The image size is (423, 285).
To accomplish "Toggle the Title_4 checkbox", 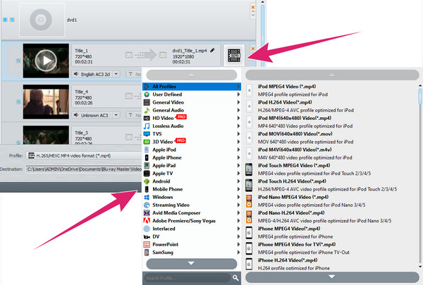I will (x=18, y=102).
